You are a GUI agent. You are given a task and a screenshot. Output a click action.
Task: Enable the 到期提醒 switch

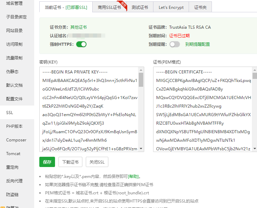click(175, 44)
